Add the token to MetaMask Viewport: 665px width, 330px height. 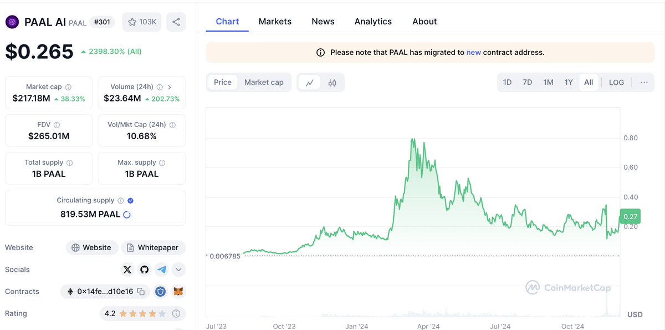[178, 291]
